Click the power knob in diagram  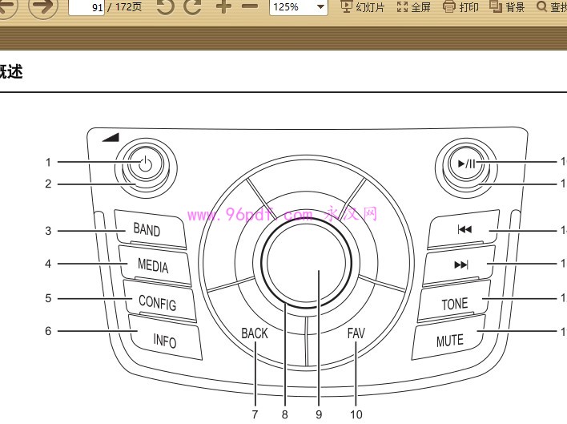point(144,164)
